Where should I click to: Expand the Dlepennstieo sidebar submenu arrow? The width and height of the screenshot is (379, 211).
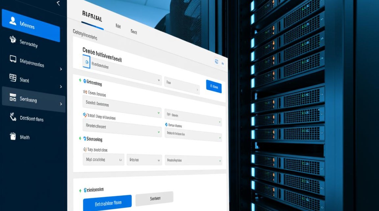[61, 69]
